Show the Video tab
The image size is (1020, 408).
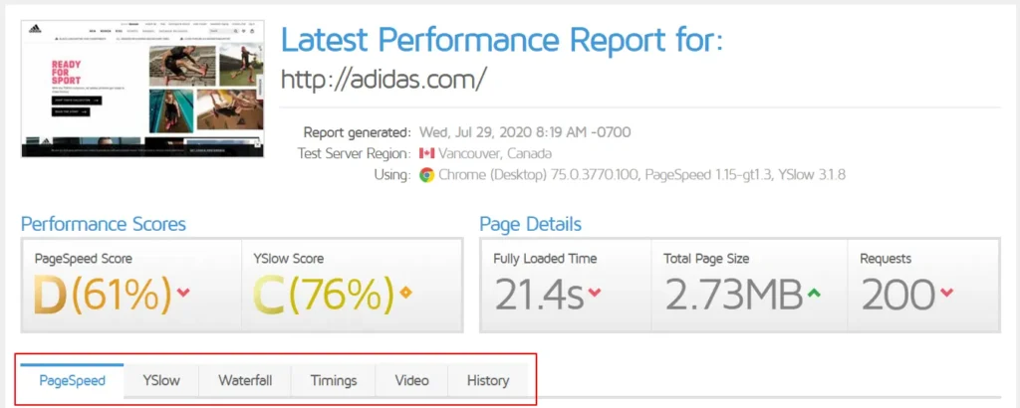pyautogui.click(x=411, y=380)
